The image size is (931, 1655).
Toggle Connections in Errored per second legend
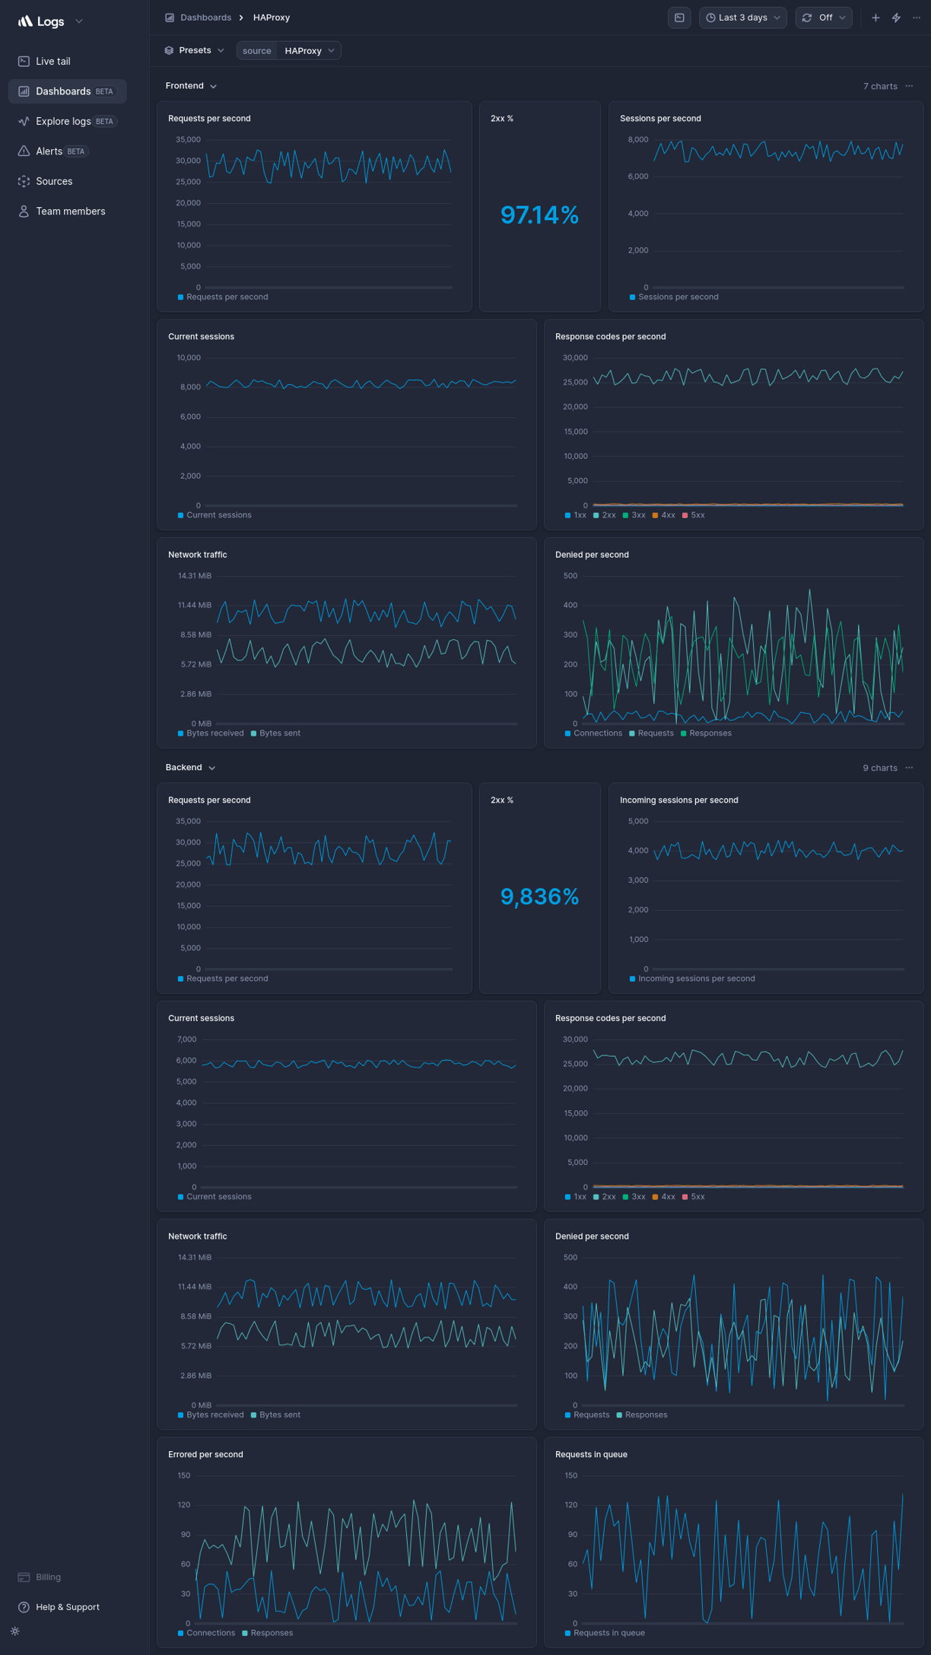coord(206,1633)
